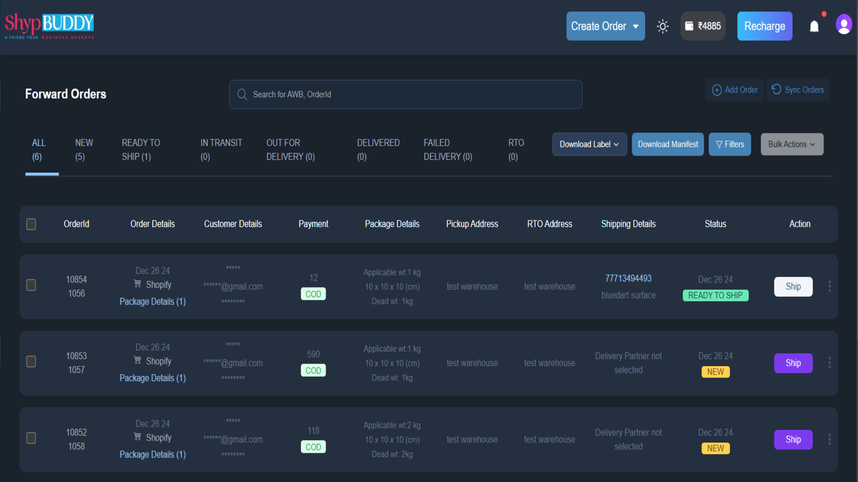This screenshot has width=858, height=482.
Task: Open the Bulk Actions dropdown
Action: click(792, 144)
